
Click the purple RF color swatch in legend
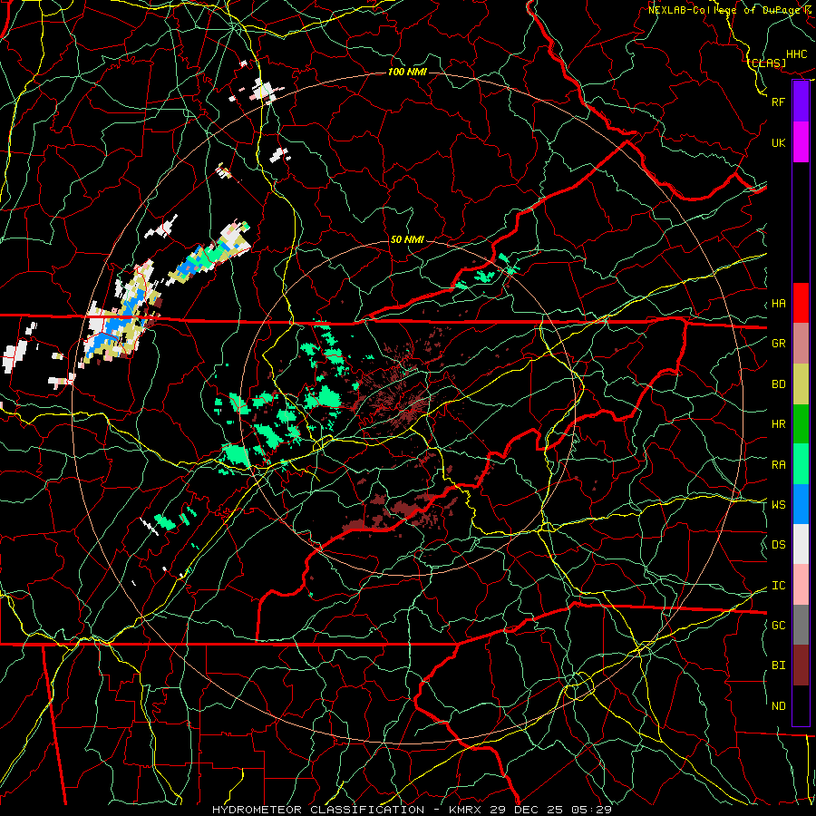801,102
